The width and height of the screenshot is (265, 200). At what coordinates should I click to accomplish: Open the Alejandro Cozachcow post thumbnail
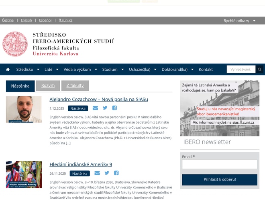(x=24, y=109)
